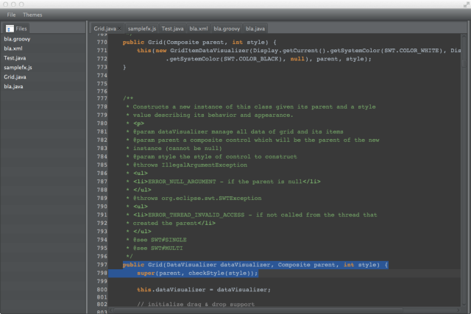The width and height of the screenshot is (471, 314).
Task: Click 'GridItemDataVisualizer' in line 771
Action: [210, 51]
